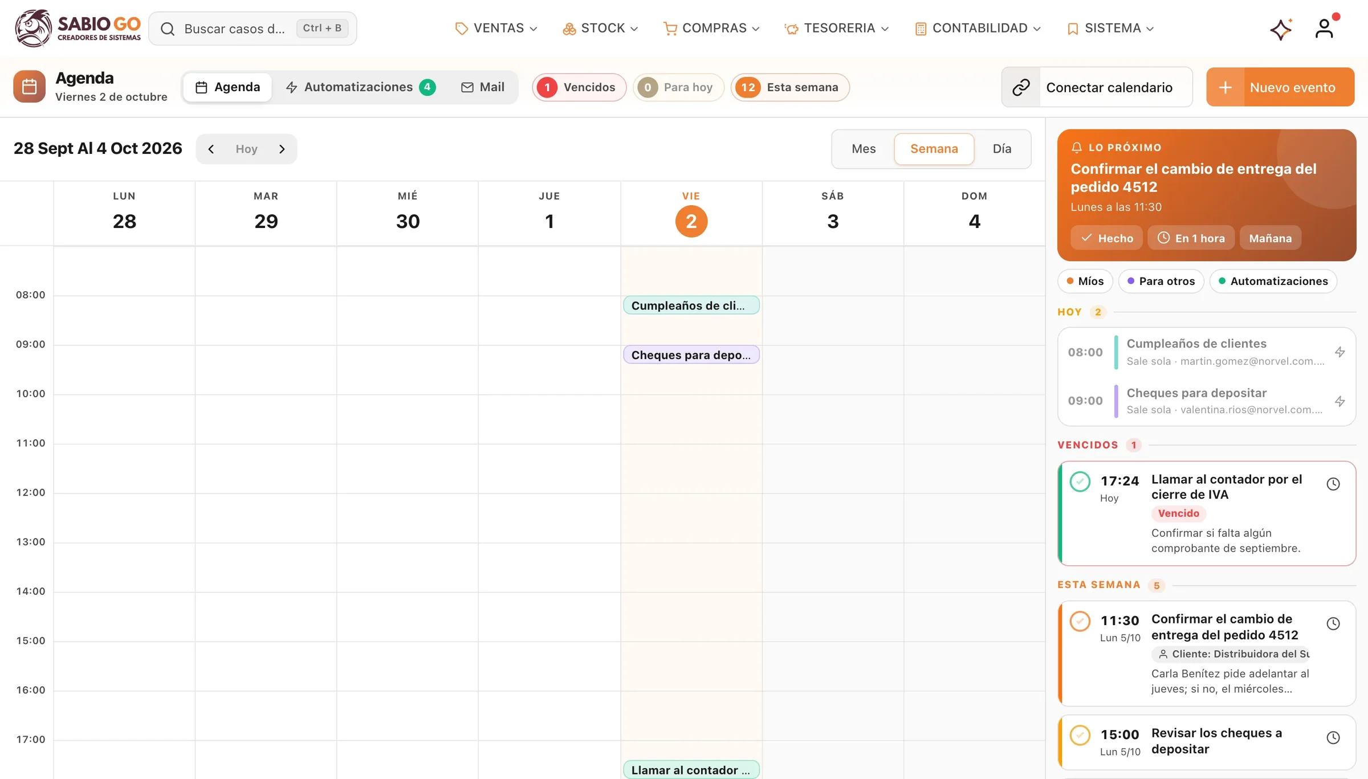Expand the CONTABILIDAD menu
1368x779 pixels.
[x=978, y=28]
